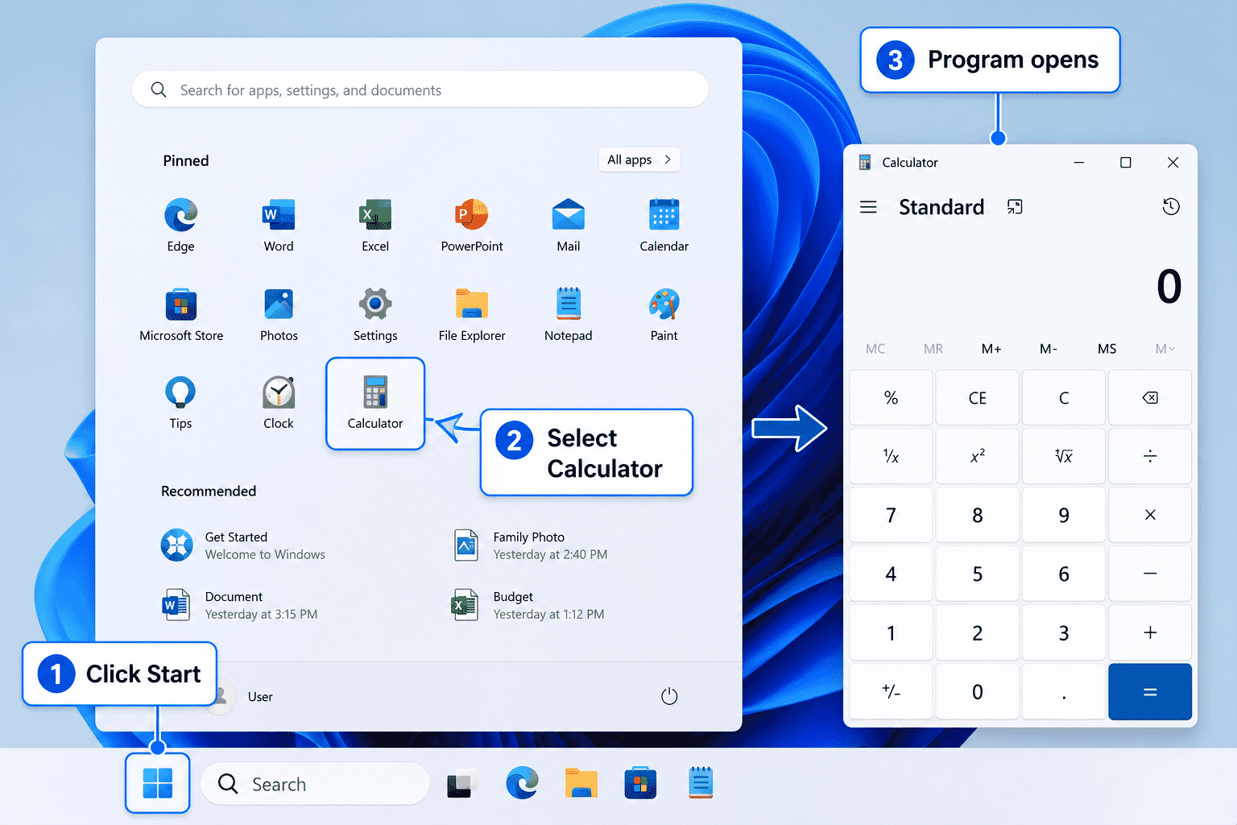
Task: Open the Tips app
Action: pos(180,402)
